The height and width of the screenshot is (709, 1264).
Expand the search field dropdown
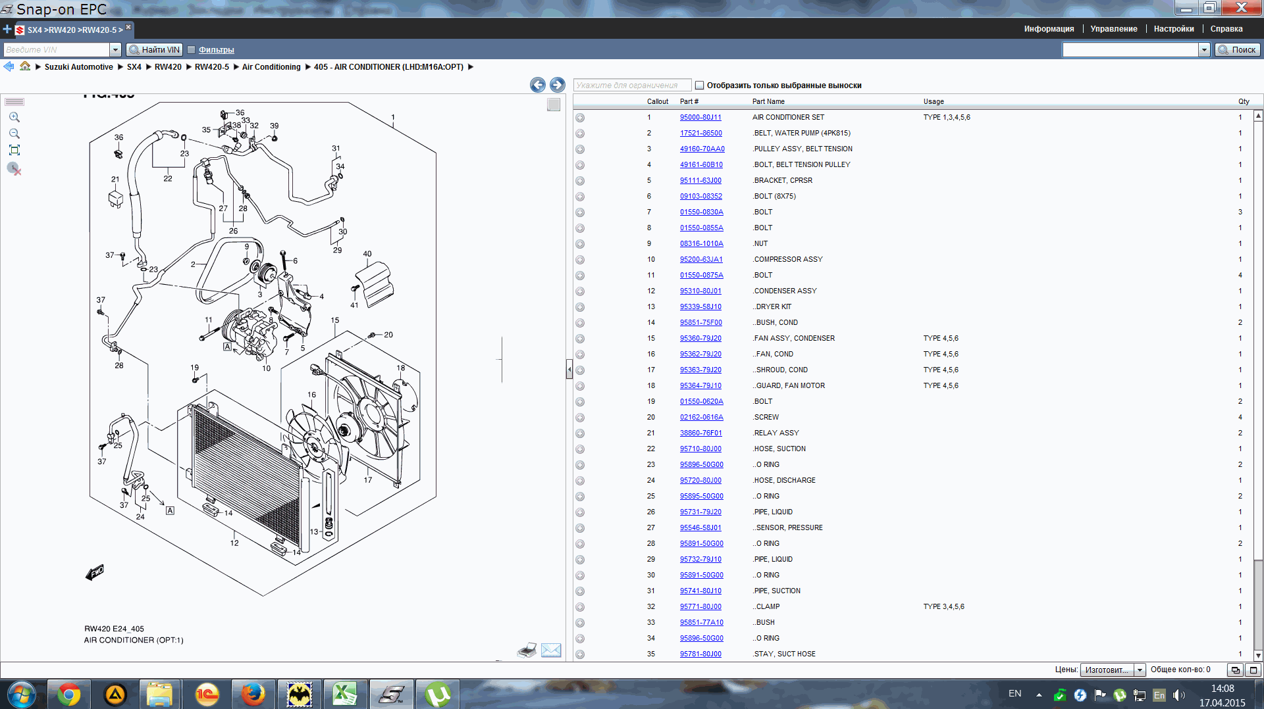coord(1204,50)
